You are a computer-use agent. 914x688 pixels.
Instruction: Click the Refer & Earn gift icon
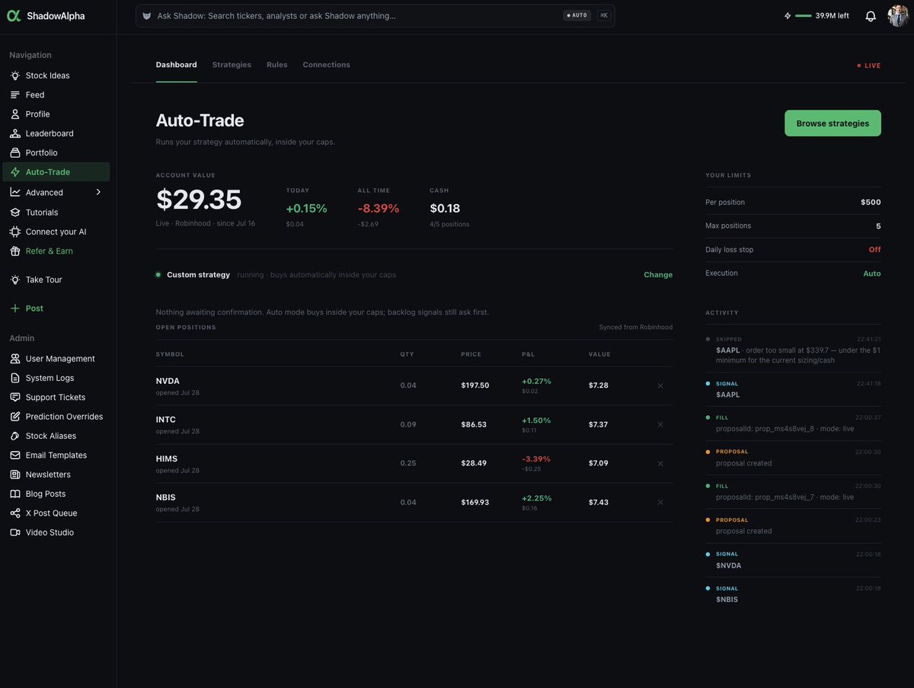[15, 251]
